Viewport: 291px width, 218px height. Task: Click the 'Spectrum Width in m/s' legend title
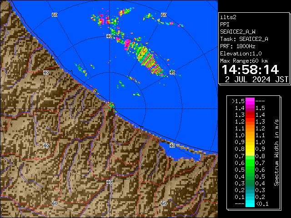pos(276,153)
